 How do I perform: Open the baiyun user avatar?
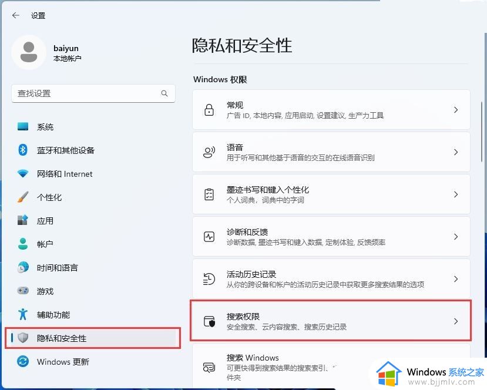click(x=29, y=52)
